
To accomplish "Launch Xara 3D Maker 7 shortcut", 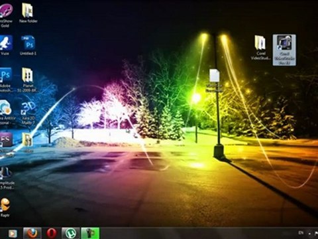I will pyautogui.click(x=28, y=113).
